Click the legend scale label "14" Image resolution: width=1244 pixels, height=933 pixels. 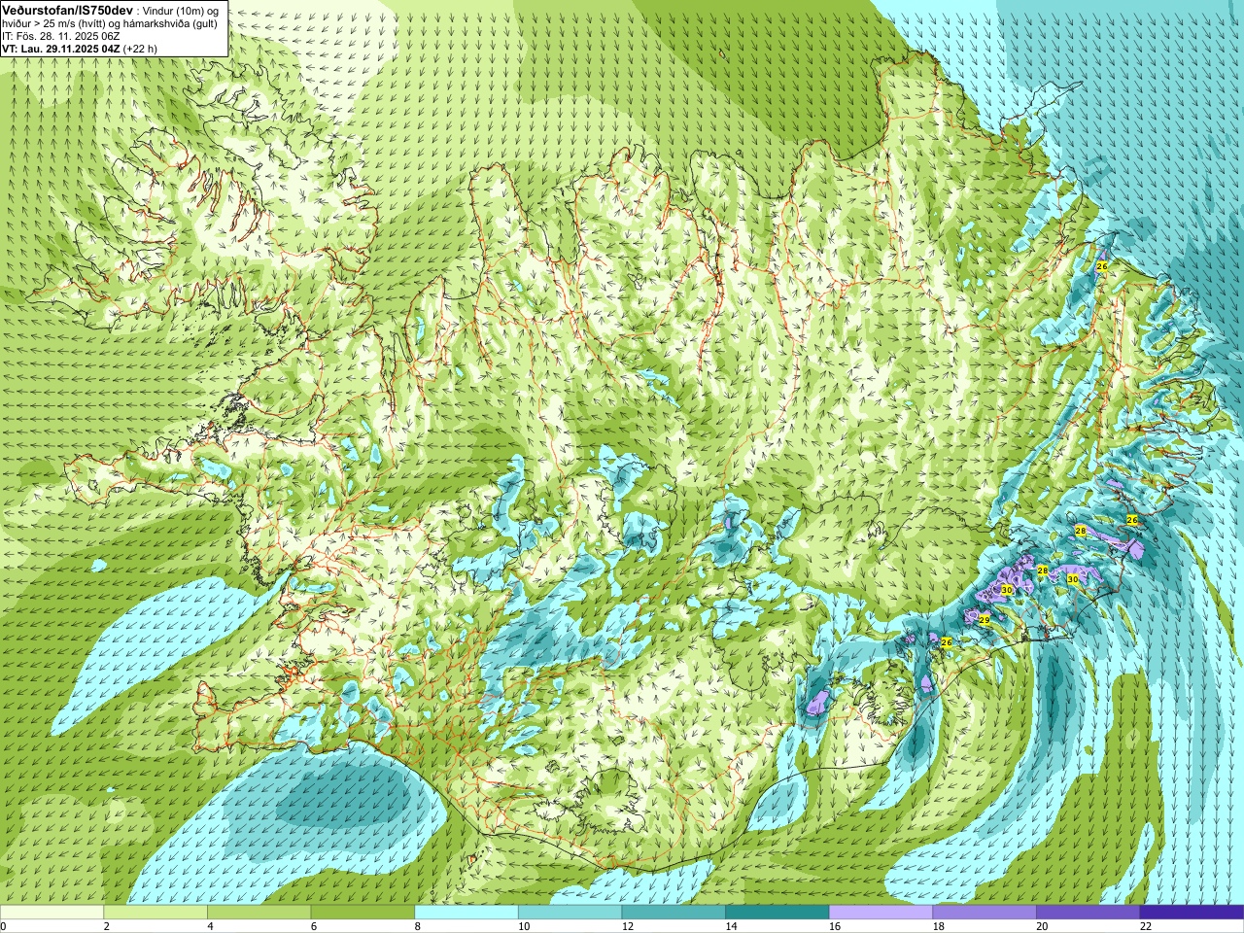(732, 926)
